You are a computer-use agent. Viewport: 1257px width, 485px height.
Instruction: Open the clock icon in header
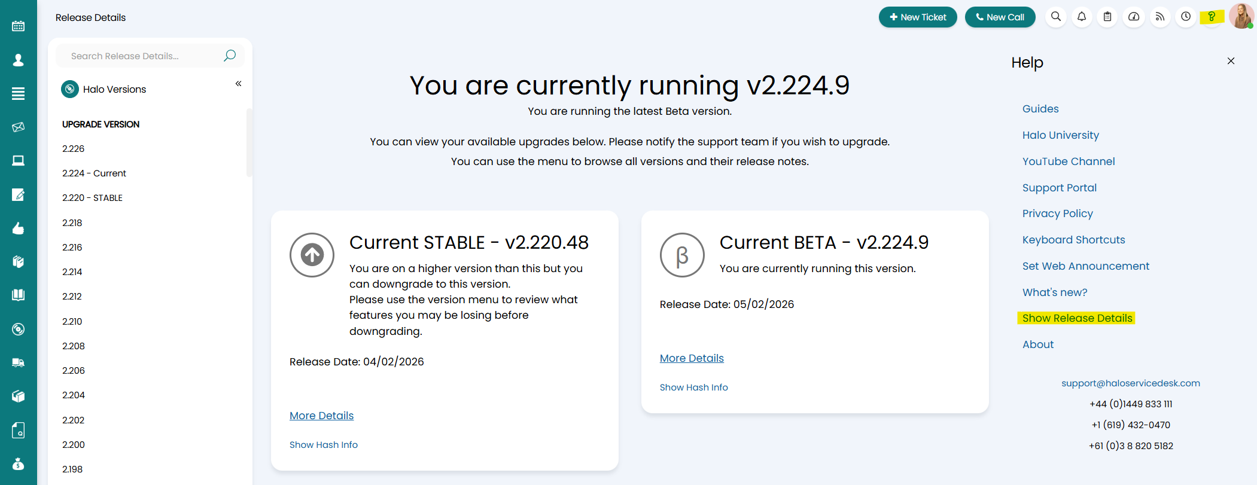tap(1186, 17)
